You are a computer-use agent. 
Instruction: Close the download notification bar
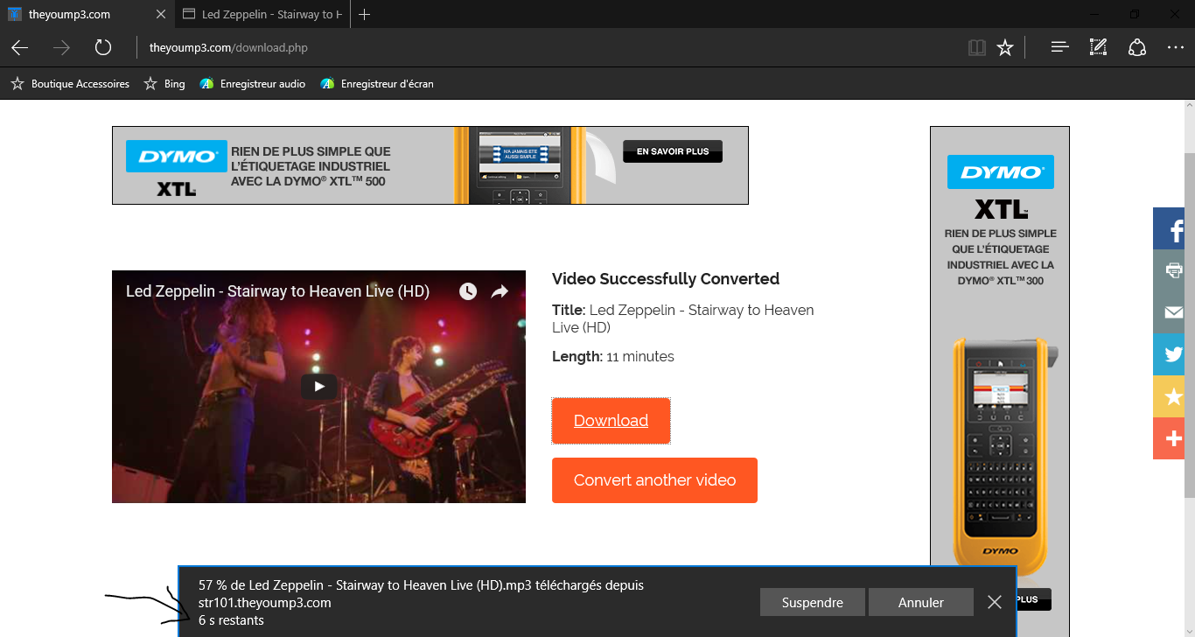pyautogui.click(x=995, y=602)
